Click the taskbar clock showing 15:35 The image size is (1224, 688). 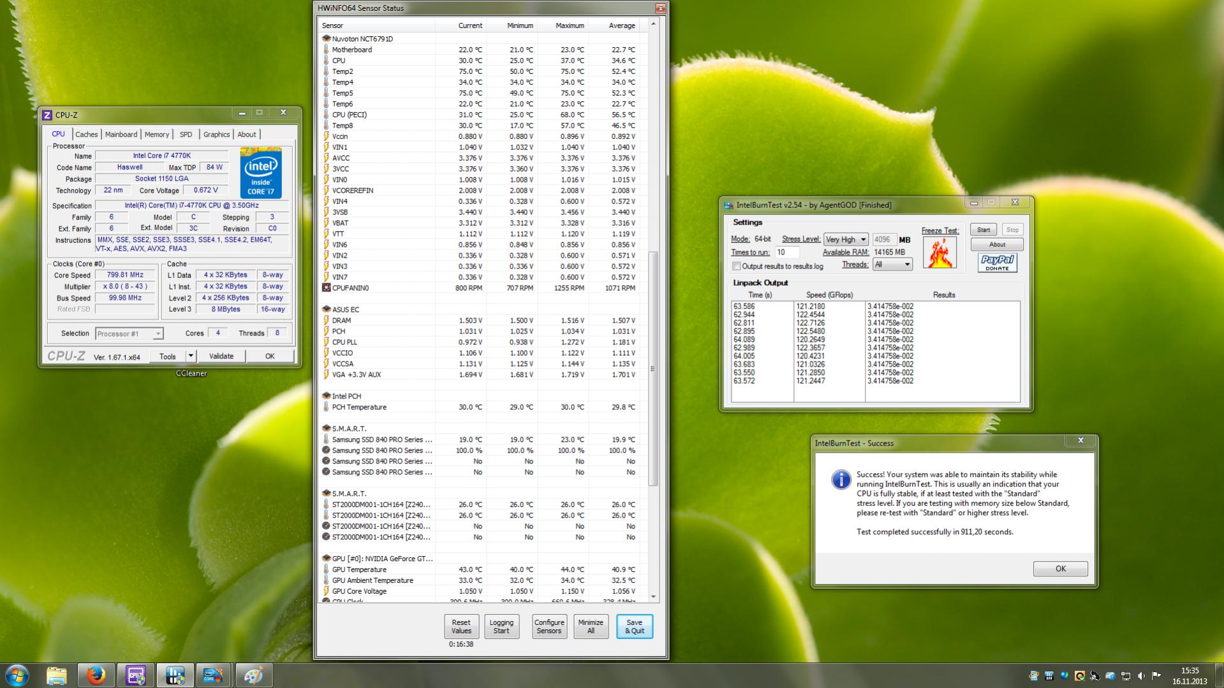[1190, 676]
